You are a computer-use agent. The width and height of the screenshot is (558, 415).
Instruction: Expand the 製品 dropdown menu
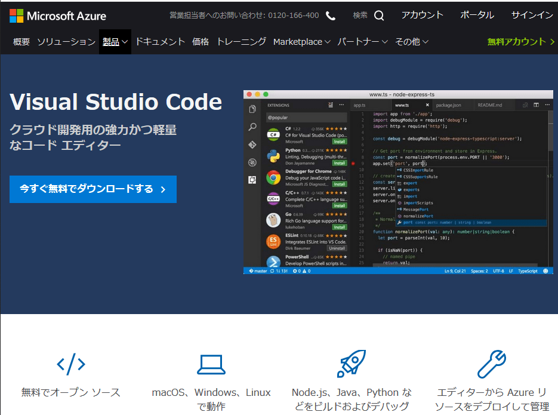pos(115,42)
